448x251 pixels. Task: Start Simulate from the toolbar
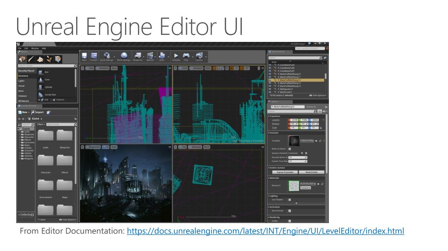(x=176, y=56)
